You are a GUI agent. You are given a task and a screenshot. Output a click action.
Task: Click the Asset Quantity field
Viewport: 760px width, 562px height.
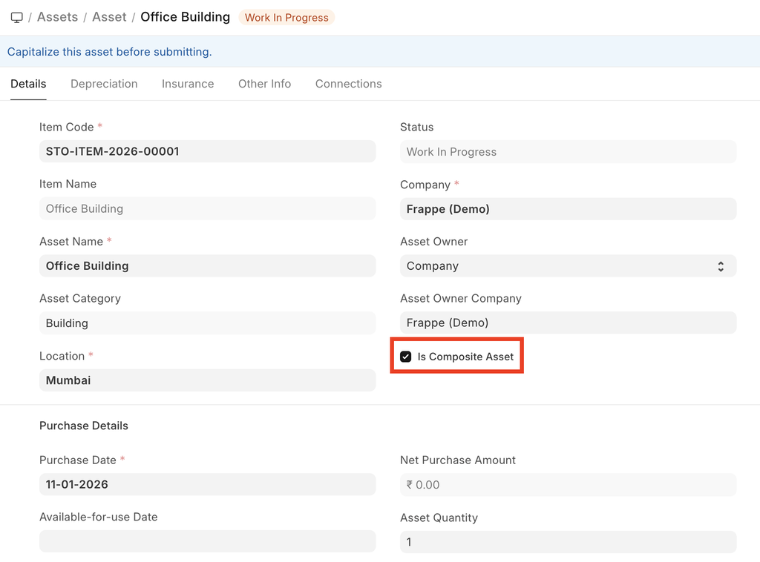click(x=568, y=542)
